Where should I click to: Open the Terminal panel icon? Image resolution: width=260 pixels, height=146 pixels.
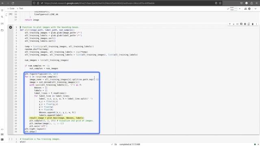point(2,140)
